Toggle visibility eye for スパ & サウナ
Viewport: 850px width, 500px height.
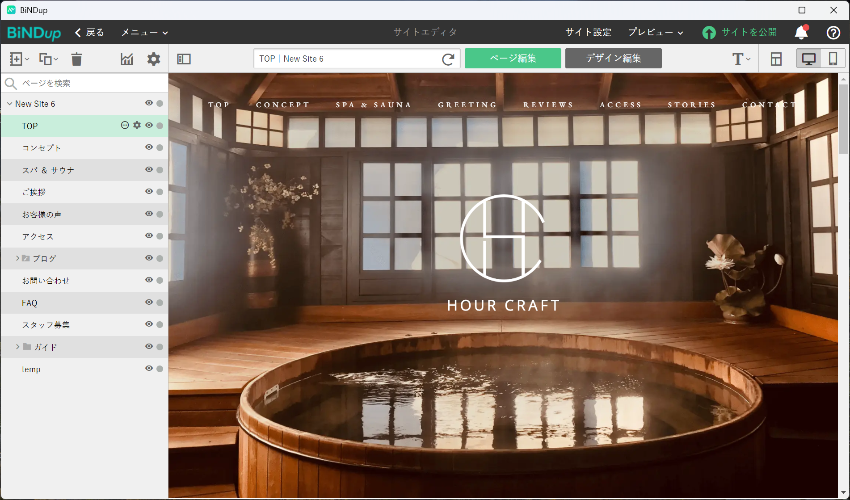pos(149,170)
